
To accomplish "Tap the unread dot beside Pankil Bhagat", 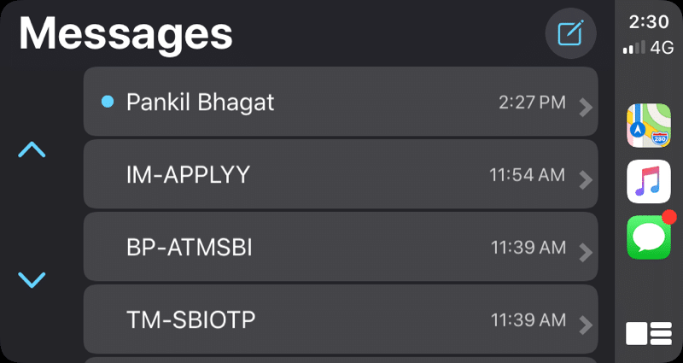I will pos(108,102).
